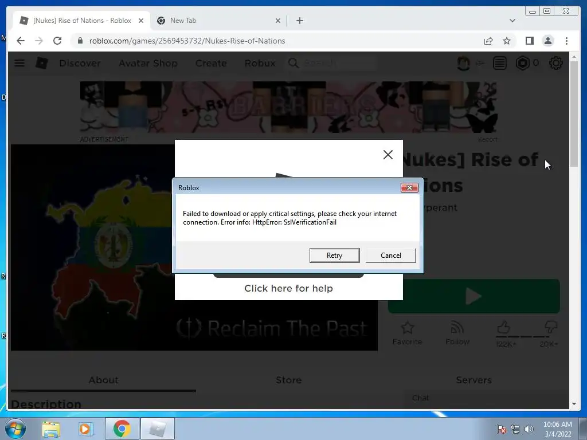Image resolution: width=587 pixels, height=440 pixels.
Task: Close the Roblox error dialog with red X
Action: click(409, 187)
